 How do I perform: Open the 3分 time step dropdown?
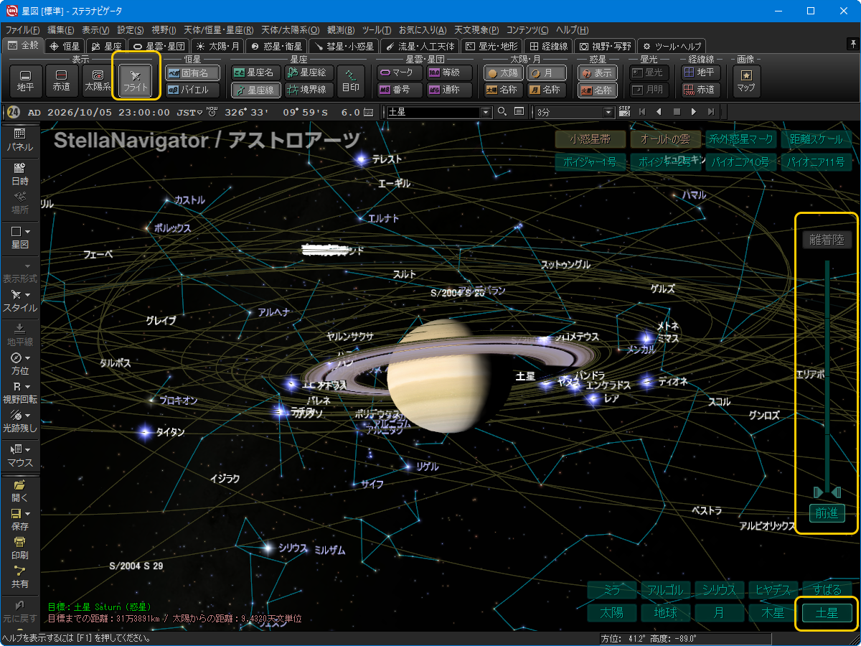click(609, 112)
